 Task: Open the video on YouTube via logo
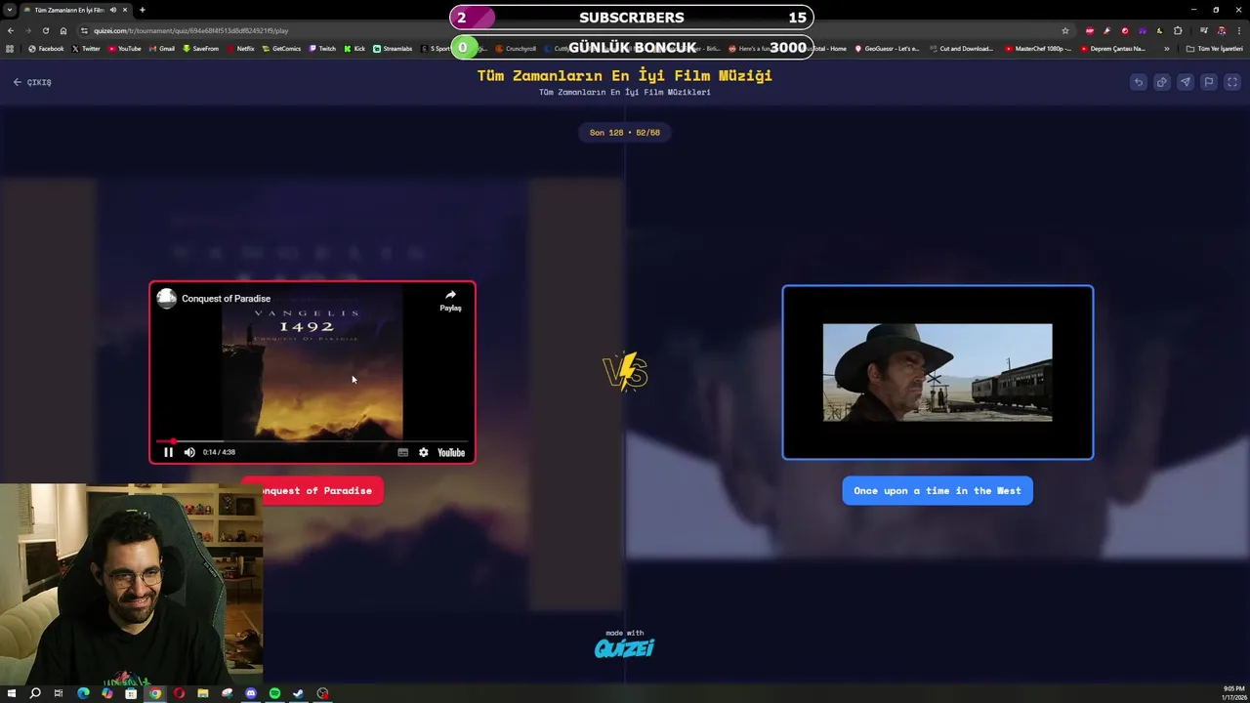[x=451, y=452]
